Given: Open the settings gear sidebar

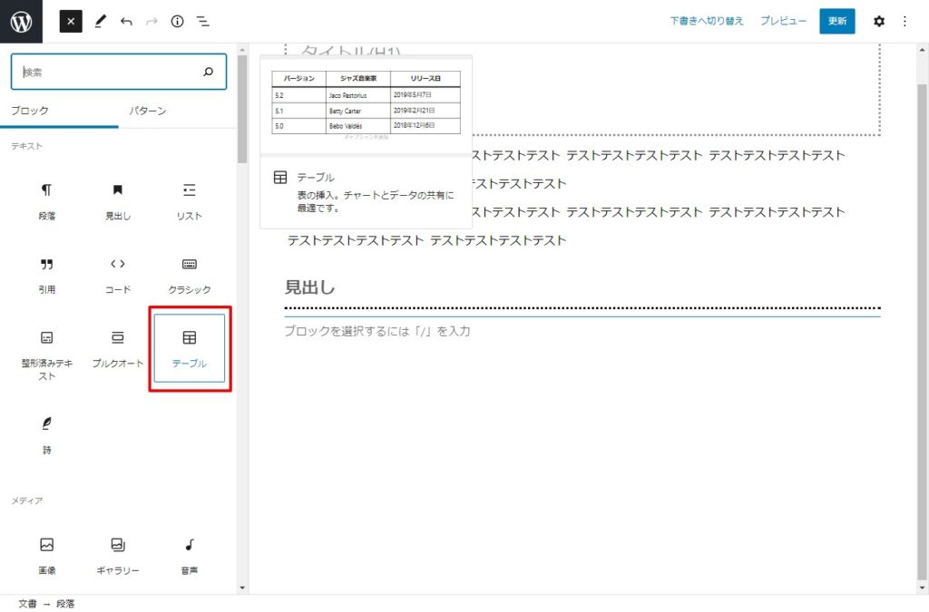Looking at the screenshot, I should [x=878, y=21].
